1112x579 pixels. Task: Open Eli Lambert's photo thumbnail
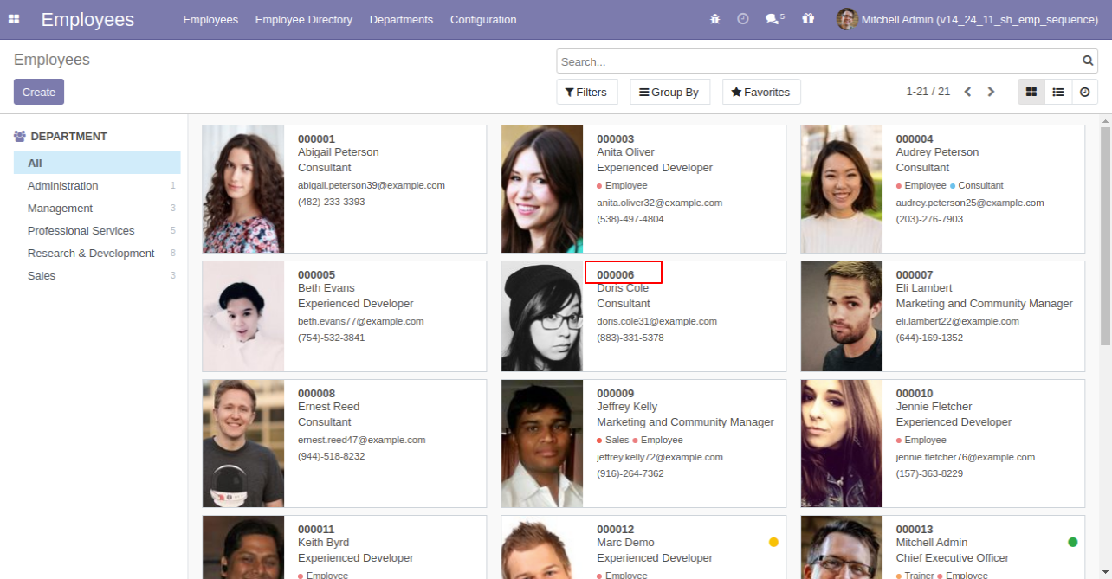coord(842,316)
